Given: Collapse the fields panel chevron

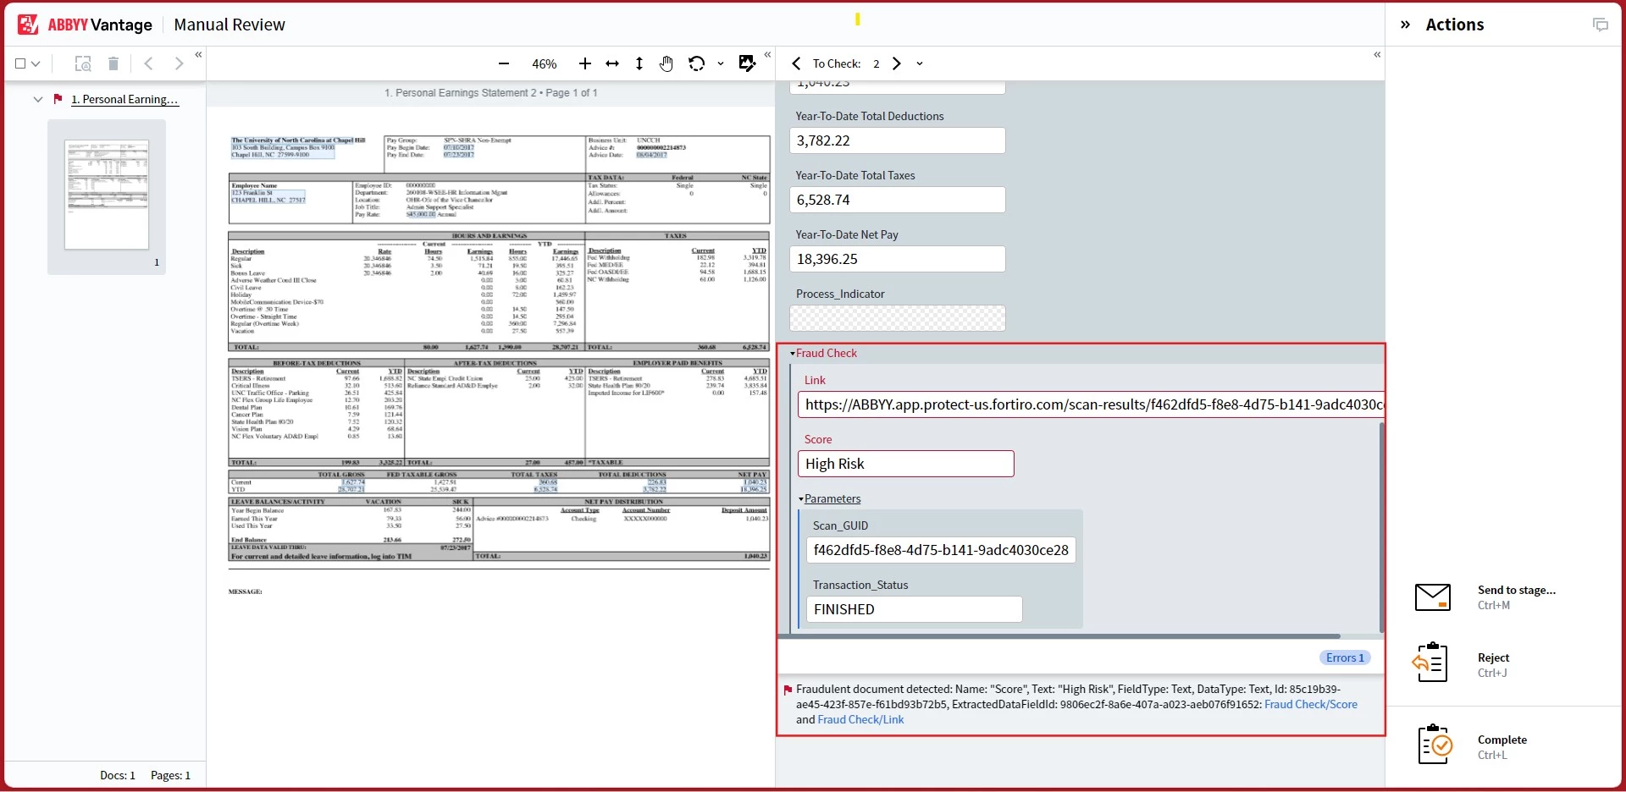Looking at the screenshot, I should [1377, 55].
